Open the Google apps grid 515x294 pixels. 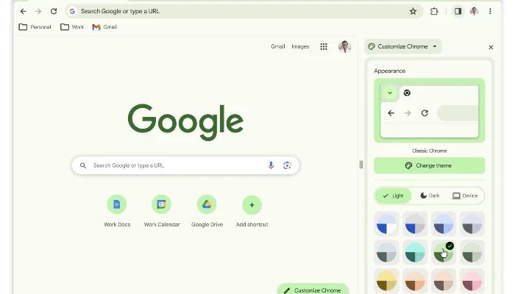(x=324, y=46)
